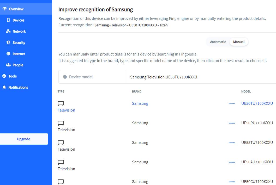
Task: Click the Internet globe icon
Action: 8,54
